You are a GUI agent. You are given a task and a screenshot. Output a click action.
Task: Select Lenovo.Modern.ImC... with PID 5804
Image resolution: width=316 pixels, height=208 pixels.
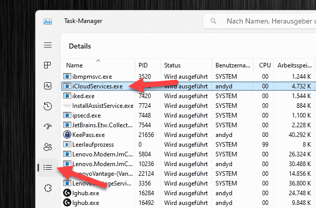click(x=103, y=154)
